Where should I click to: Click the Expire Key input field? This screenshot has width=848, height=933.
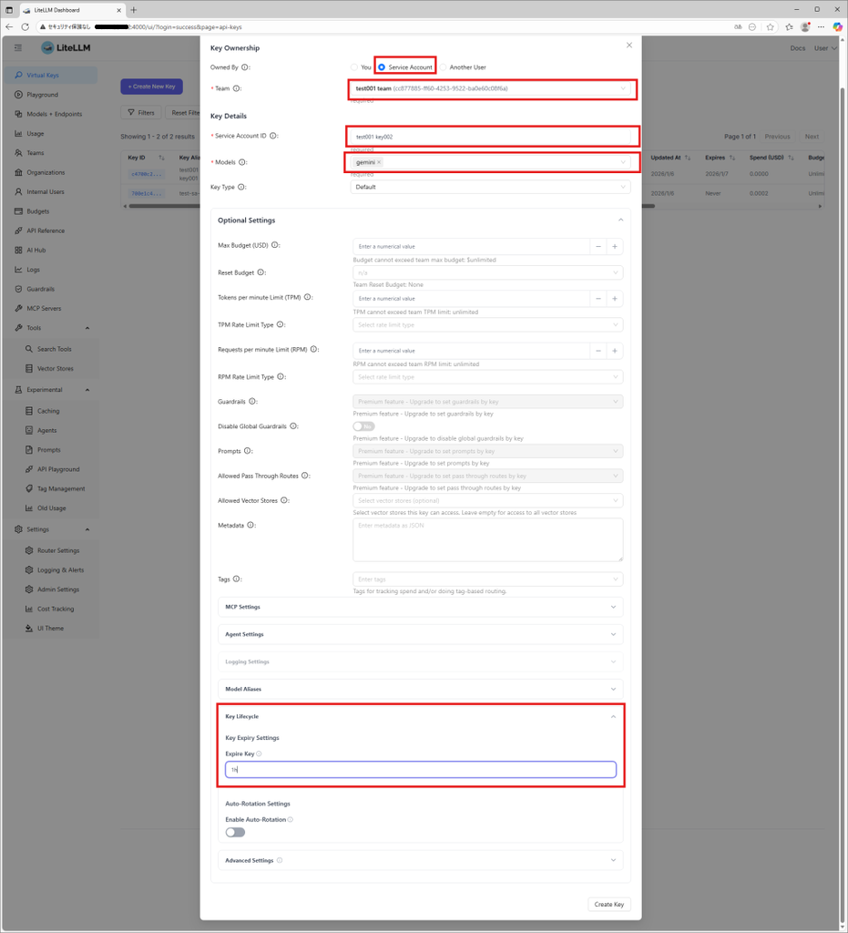pyautogui.click(x=420, y=770)
